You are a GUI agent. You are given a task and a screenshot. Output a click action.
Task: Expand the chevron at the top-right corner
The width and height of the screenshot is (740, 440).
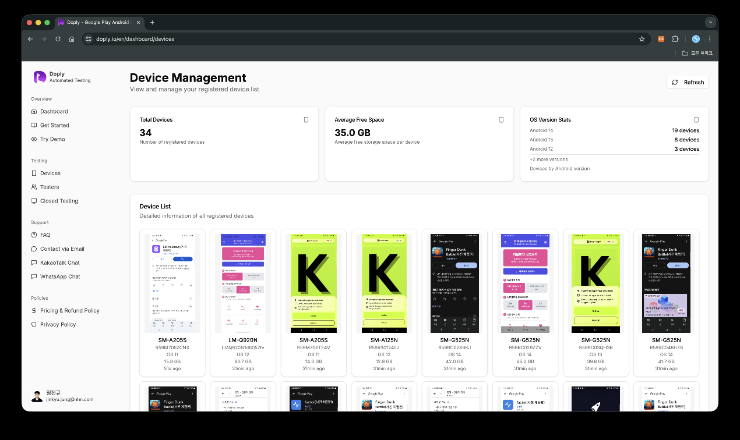coord(710,22)
